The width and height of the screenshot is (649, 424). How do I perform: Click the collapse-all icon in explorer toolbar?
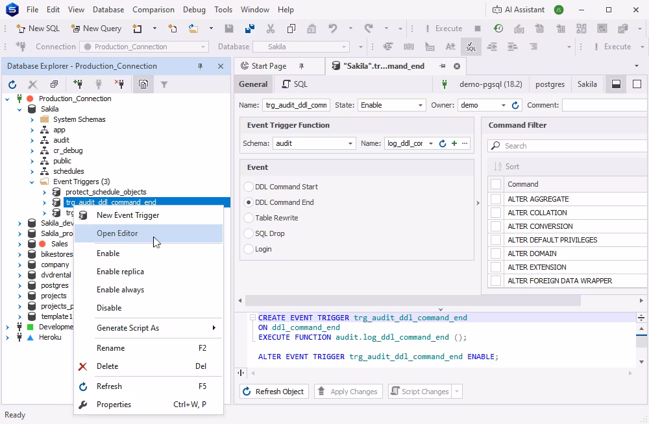55,84
